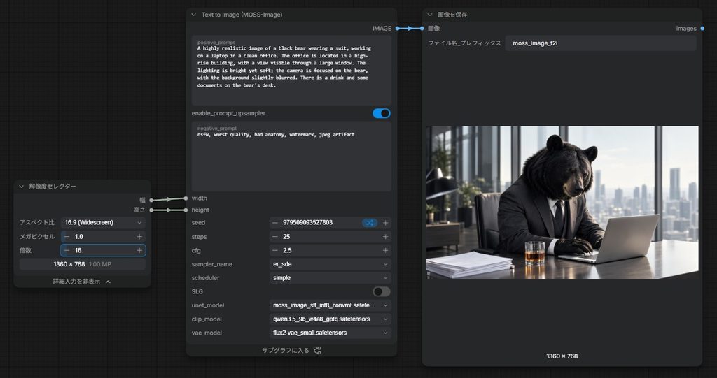Open the vae_model dropdown
717x378 pixels.
pos(330,333)
